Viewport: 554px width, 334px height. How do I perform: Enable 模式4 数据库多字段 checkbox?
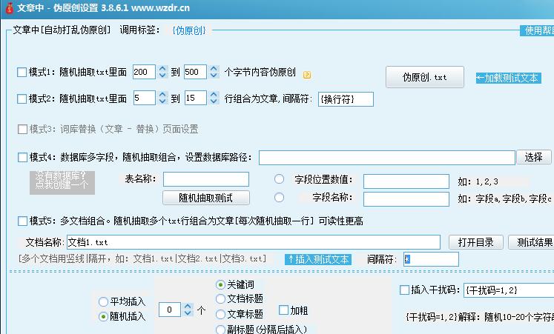click(22, 157)
